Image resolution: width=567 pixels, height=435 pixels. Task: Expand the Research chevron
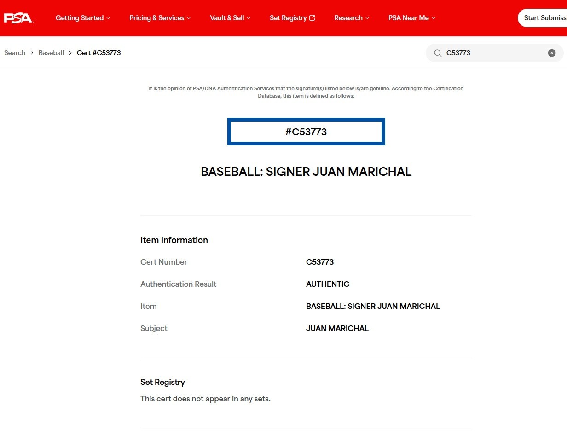point(367,18)
